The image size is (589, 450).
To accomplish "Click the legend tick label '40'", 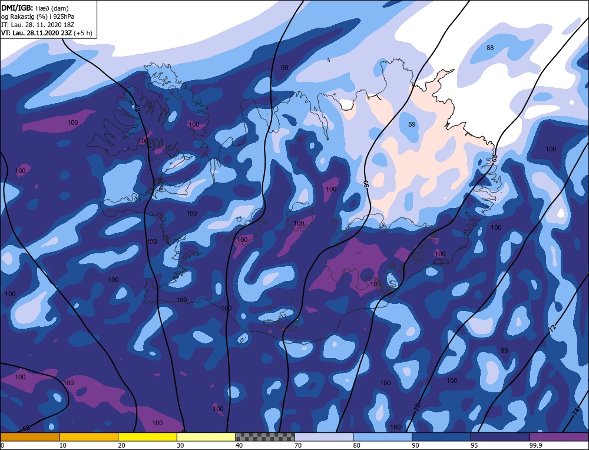I will click(239, 445).
